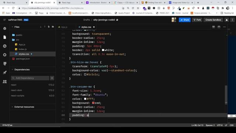Screen dimensions: 236x133
Task: Open the Deployment rocket icon in sidebar
Action: pyautogui.click(x=5, y=72)
